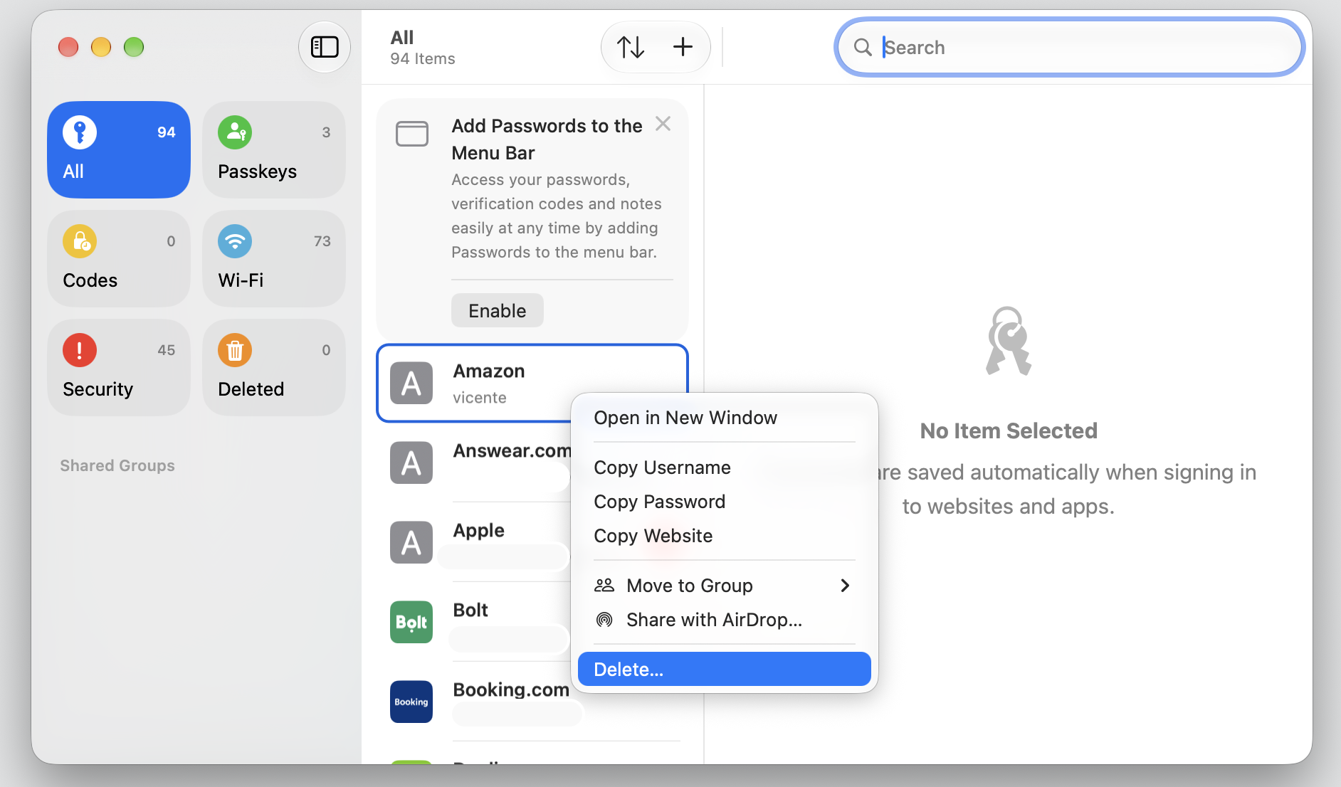Open the Amazon entry title
Viewport: 1341px width, 787px height.
489,371
